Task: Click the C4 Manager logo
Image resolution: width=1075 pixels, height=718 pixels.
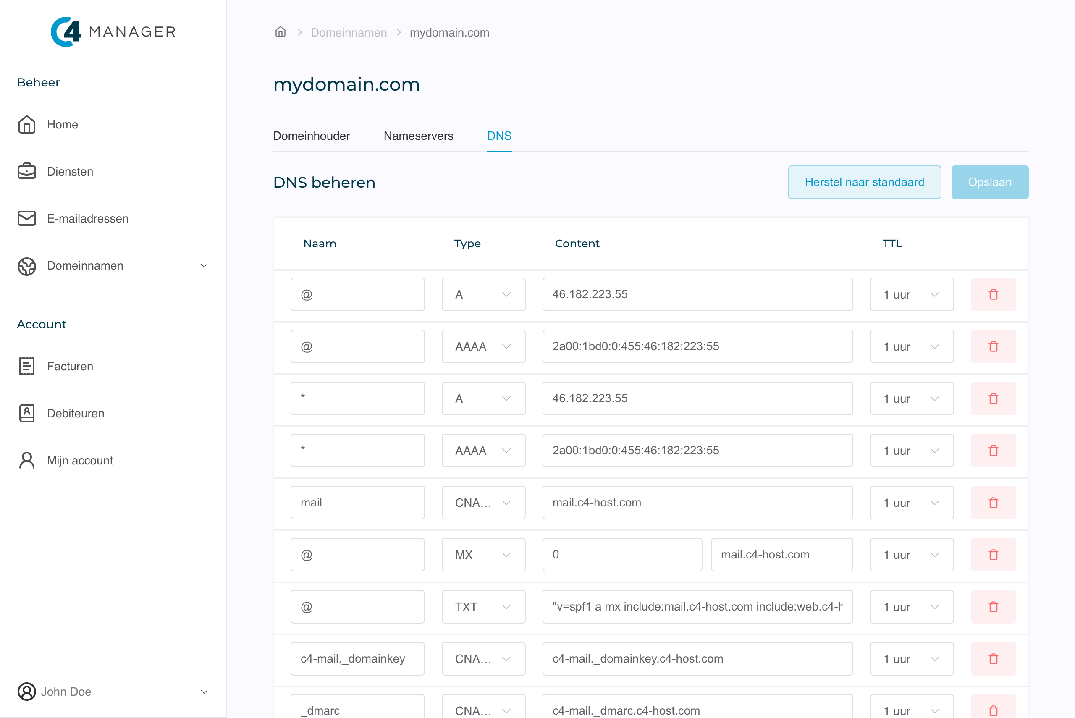Action: click(113, 31)
